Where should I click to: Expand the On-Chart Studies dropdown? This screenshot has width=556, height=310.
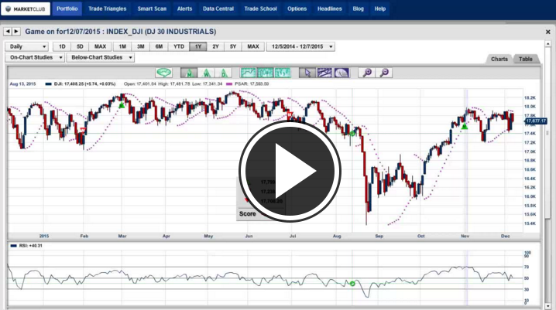pos(35,57)
